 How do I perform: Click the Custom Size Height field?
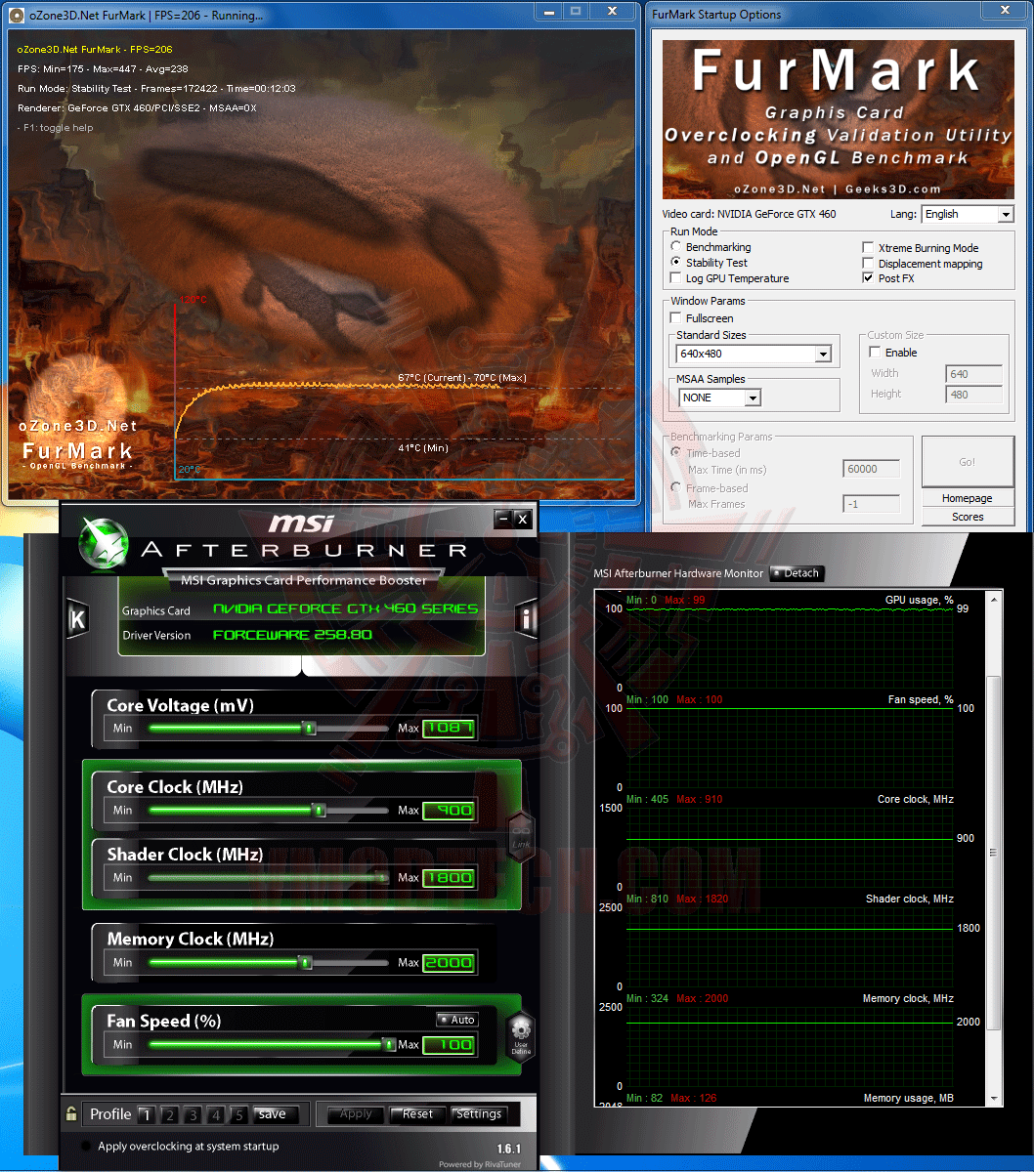point(973,395)
